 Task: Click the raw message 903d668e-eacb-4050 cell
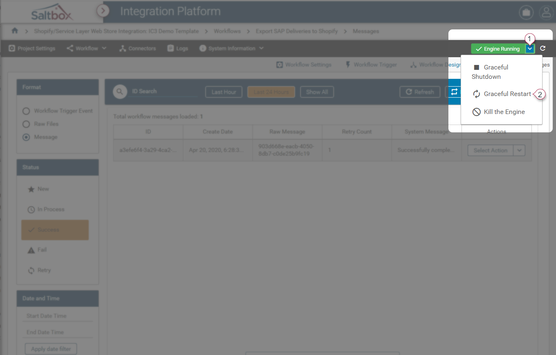[287, 150]
